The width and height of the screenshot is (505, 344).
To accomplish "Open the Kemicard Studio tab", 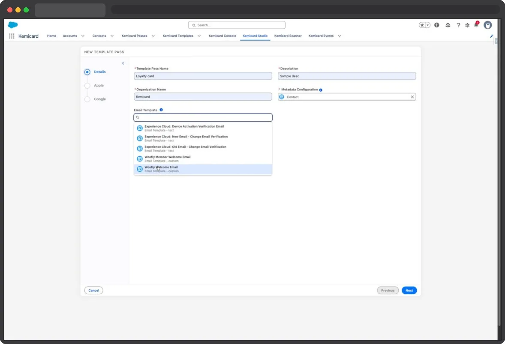I will 255,36.
